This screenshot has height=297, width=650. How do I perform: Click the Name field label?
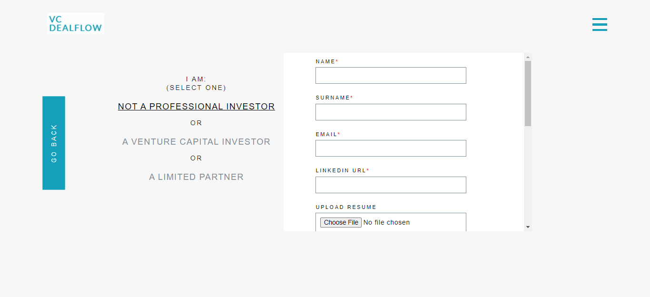(325, 62)
